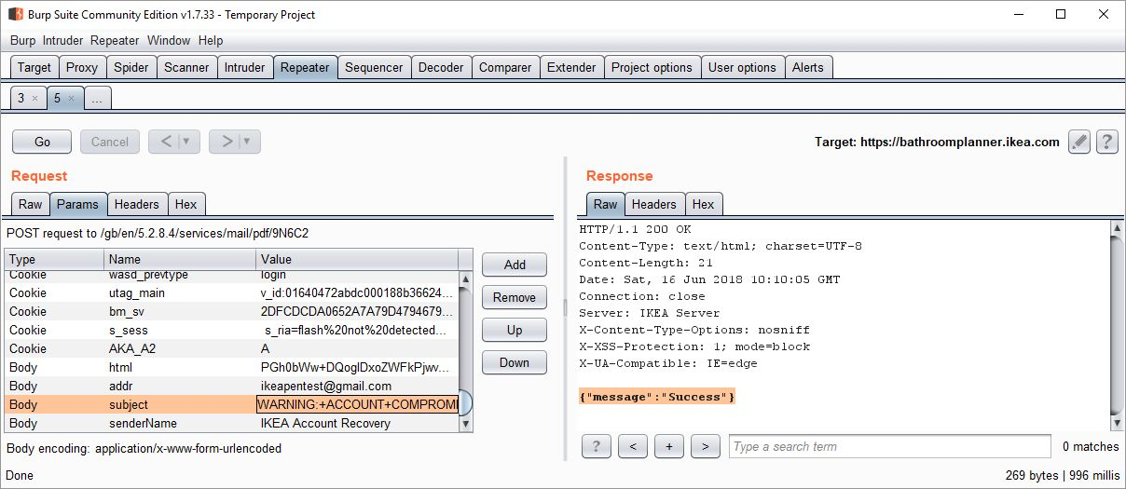Viewport: 1126px width, 489px height.
Task: Switch to the Scanner tab
Action: pos(187,67)
